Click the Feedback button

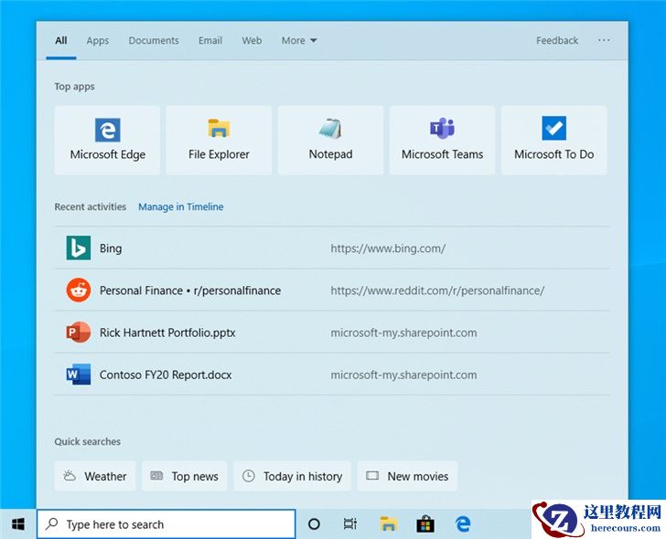tap(557, 41)
